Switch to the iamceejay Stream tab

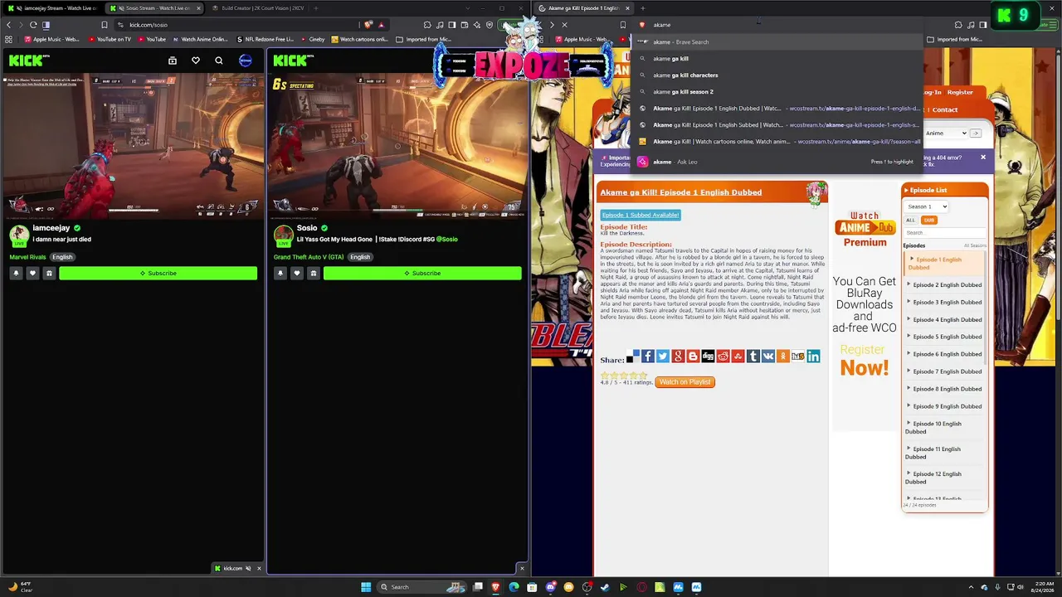point(54,8)
